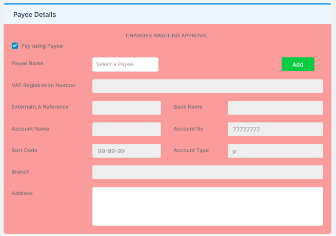This screenshot has width=336, height=236.
Task: Click the Bank Name label
Action: [x=188, y=106]
